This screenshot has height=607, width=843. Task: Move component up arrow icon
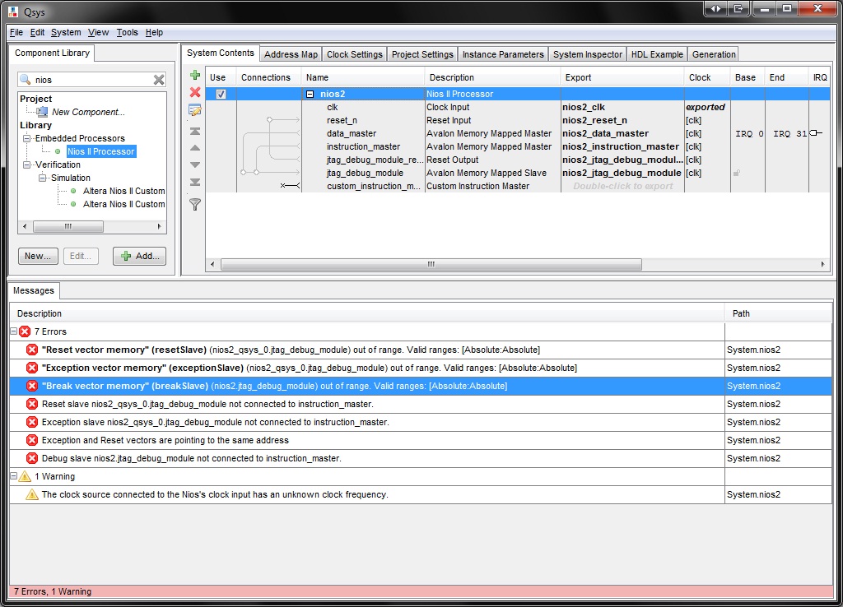(195, 148)
